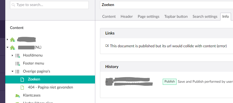Click the 404 page document icon
The height and width of the screenshot is (103, 233).
coord(22,87)
